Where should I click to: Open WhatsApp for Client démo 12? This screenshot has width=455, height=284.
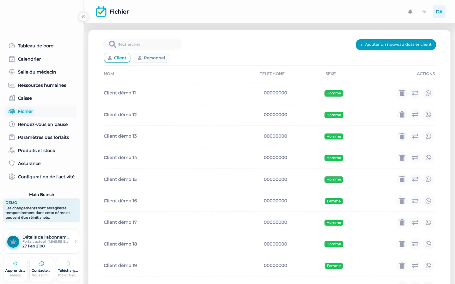(428, 115)
